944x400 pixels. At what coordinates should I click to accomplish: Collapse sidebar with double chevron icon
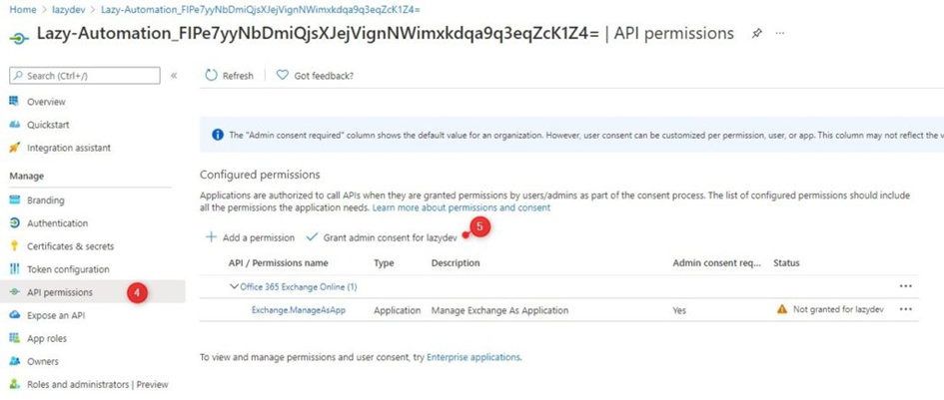point(174,76)
